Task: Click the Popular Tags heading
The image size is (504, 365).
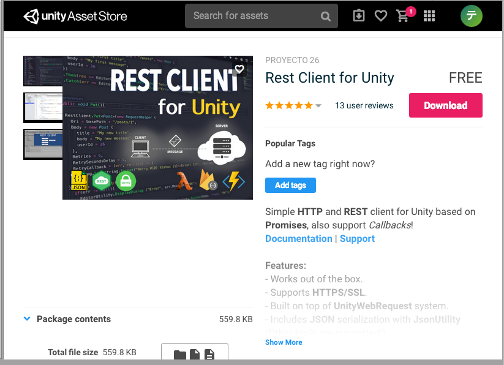Action: tap(290, 144)
